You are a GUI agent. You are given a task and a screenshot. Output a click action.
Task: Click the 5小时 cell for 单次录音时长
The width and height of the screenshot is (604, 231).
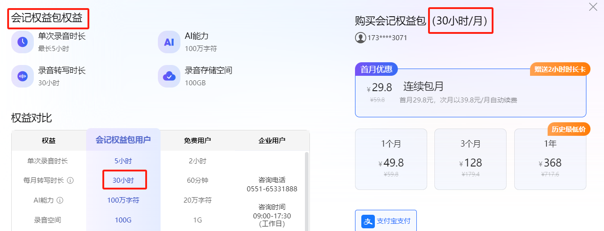point(123,161)
